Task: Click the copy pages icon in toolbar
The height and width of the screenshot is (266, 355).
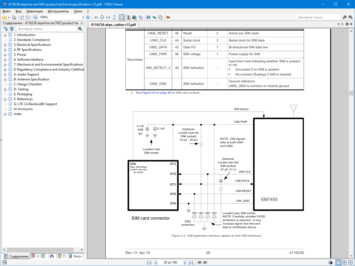Action: click(160, 17)
